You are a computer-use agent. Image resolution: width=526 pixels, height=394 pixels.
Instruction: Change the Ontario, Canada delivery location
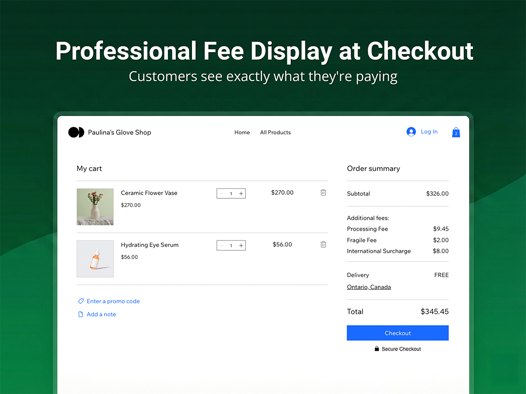[x=369, y=287]
